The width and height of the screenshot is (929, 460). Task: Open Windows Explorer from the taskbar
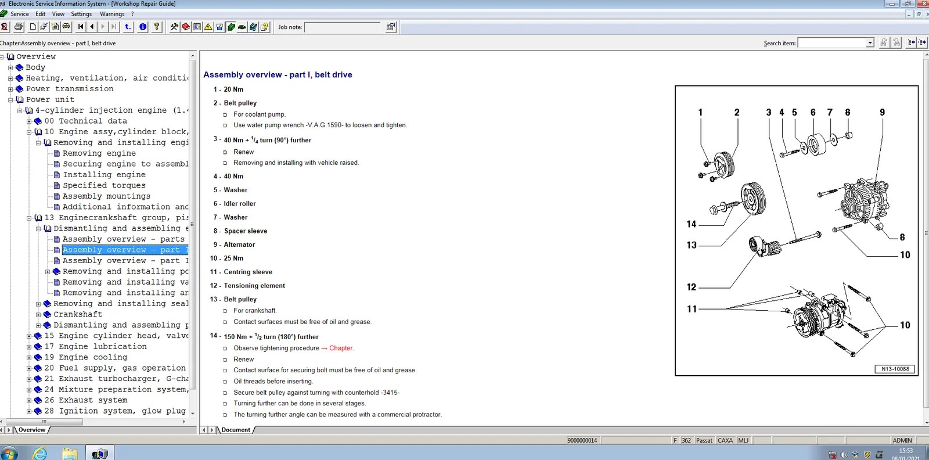[x=70, y=454]
